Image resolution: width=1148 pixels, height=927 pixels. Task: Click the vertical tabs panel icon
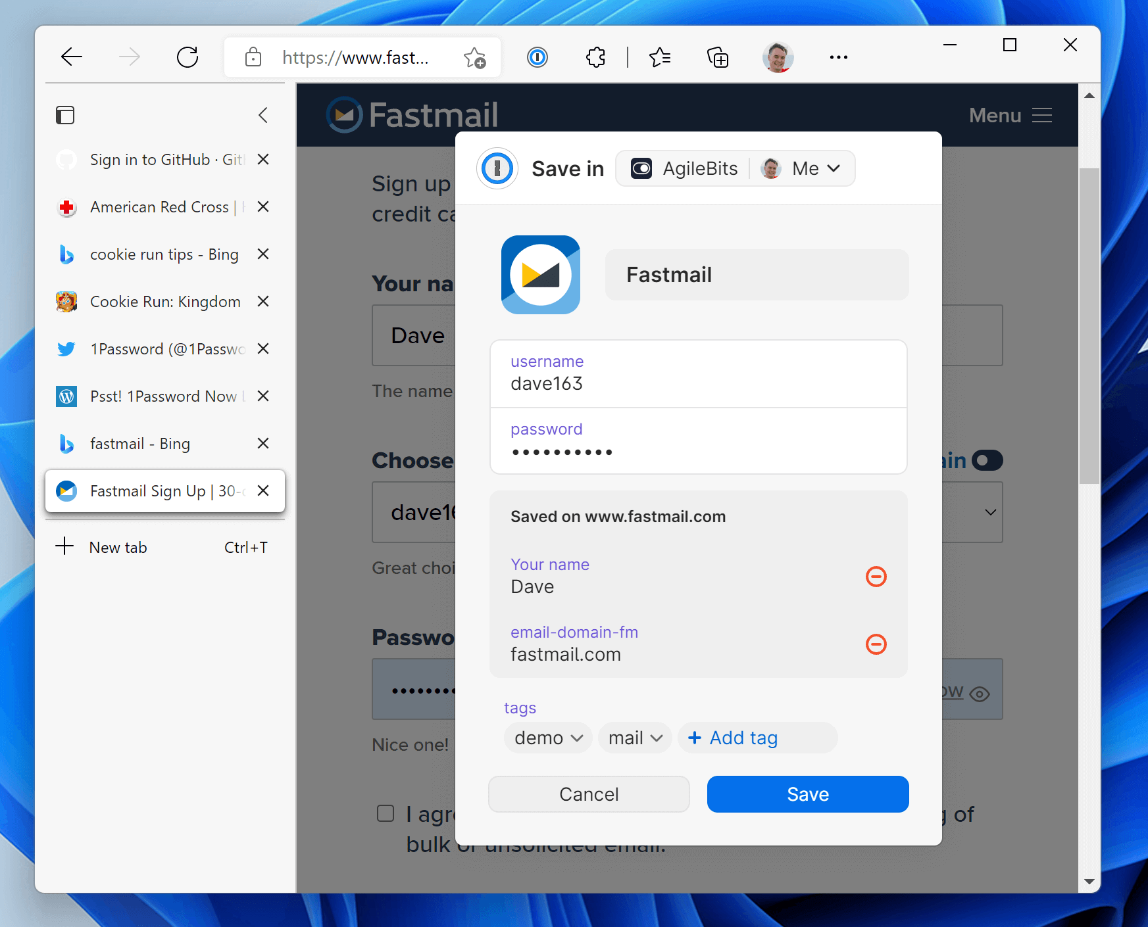[x=65, y=115]
